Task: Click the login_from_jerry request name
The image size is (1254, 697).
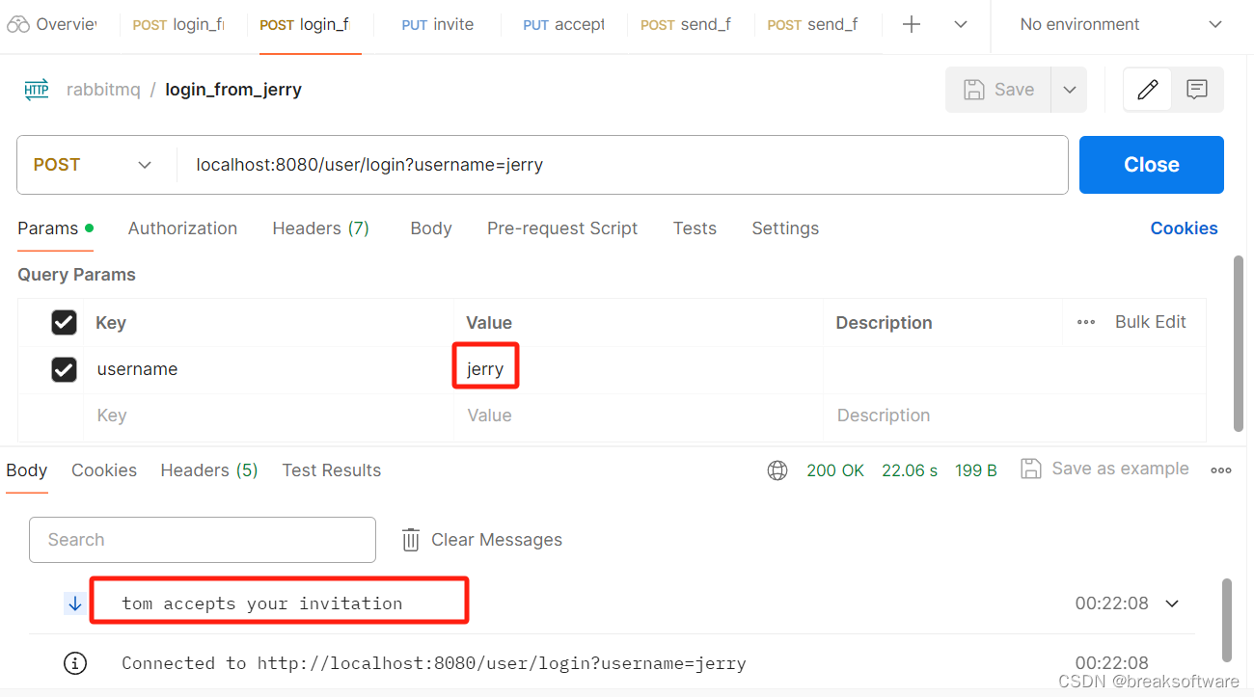Action: coord(233,90)
